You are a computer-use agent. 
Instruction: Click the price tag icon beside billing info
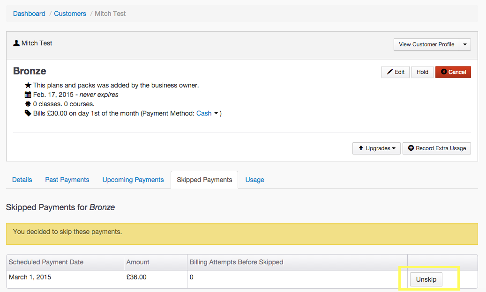tap(28, 113)
